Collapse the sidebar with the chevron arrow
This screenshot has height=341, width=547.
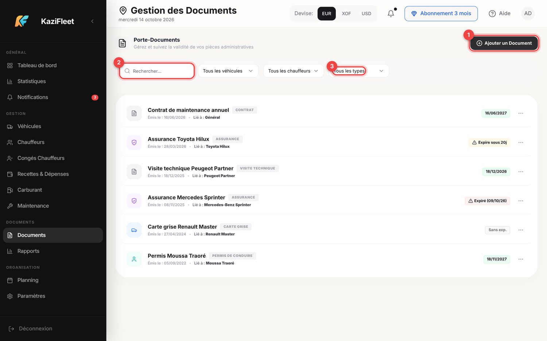click(x=92, y=21)
